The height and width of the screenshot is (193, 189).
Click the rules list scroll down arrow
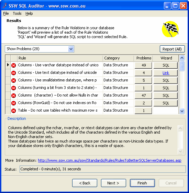(x=182, y=111)
